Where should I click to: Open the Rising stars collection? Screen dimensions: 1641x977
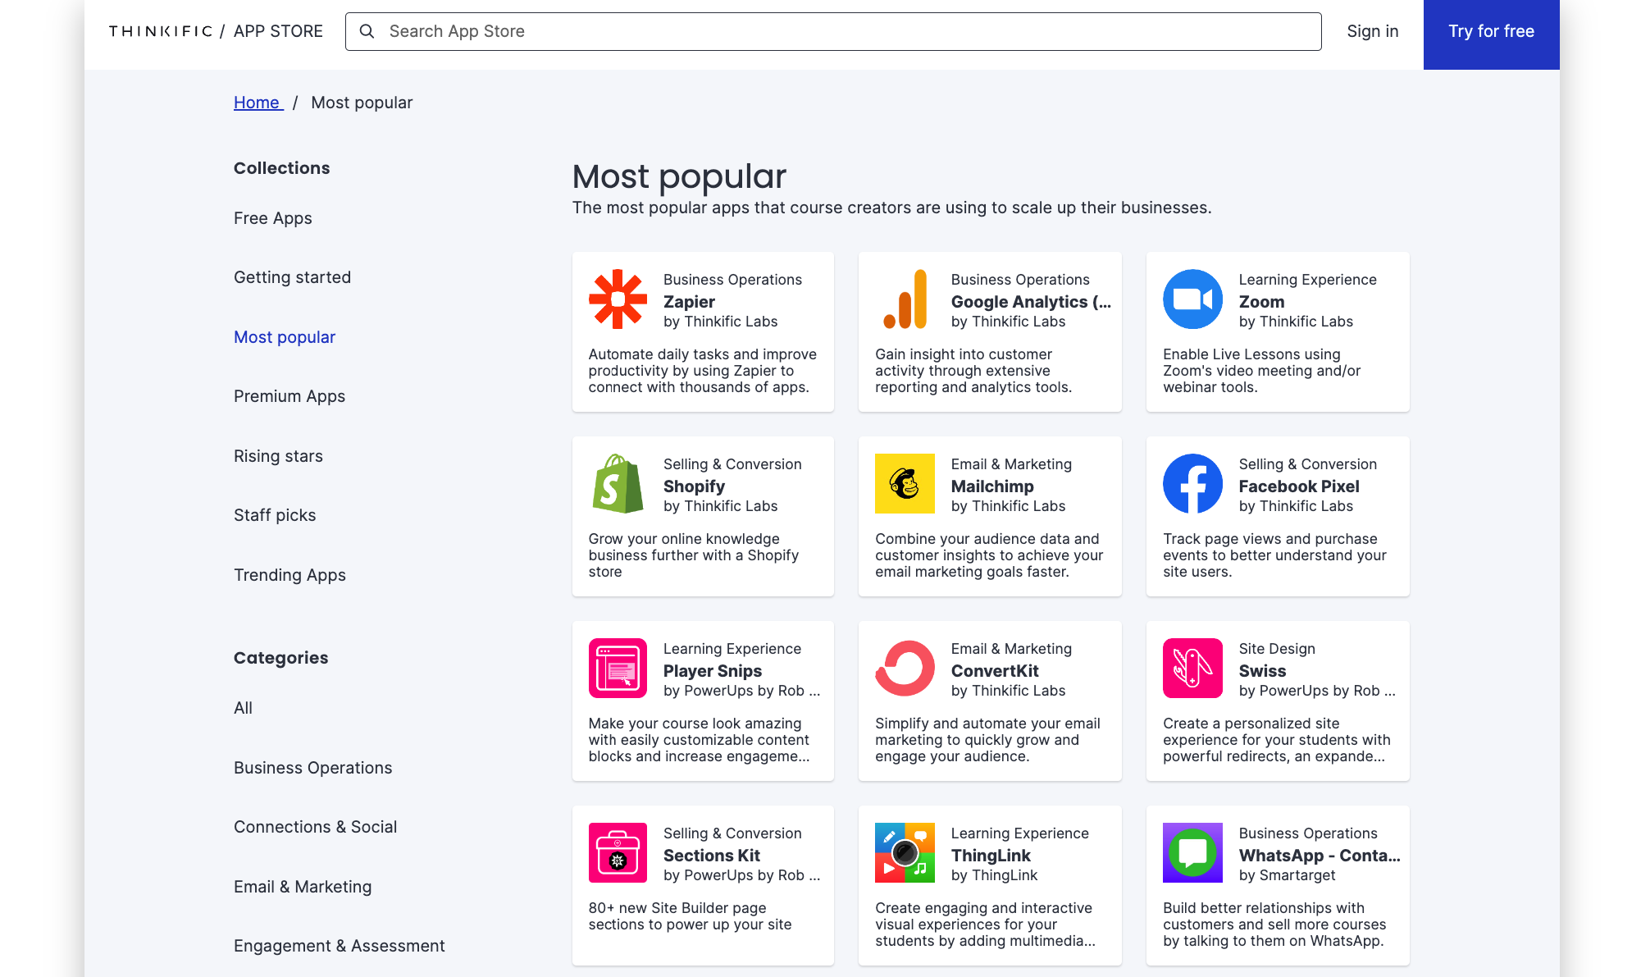(278, 456)
